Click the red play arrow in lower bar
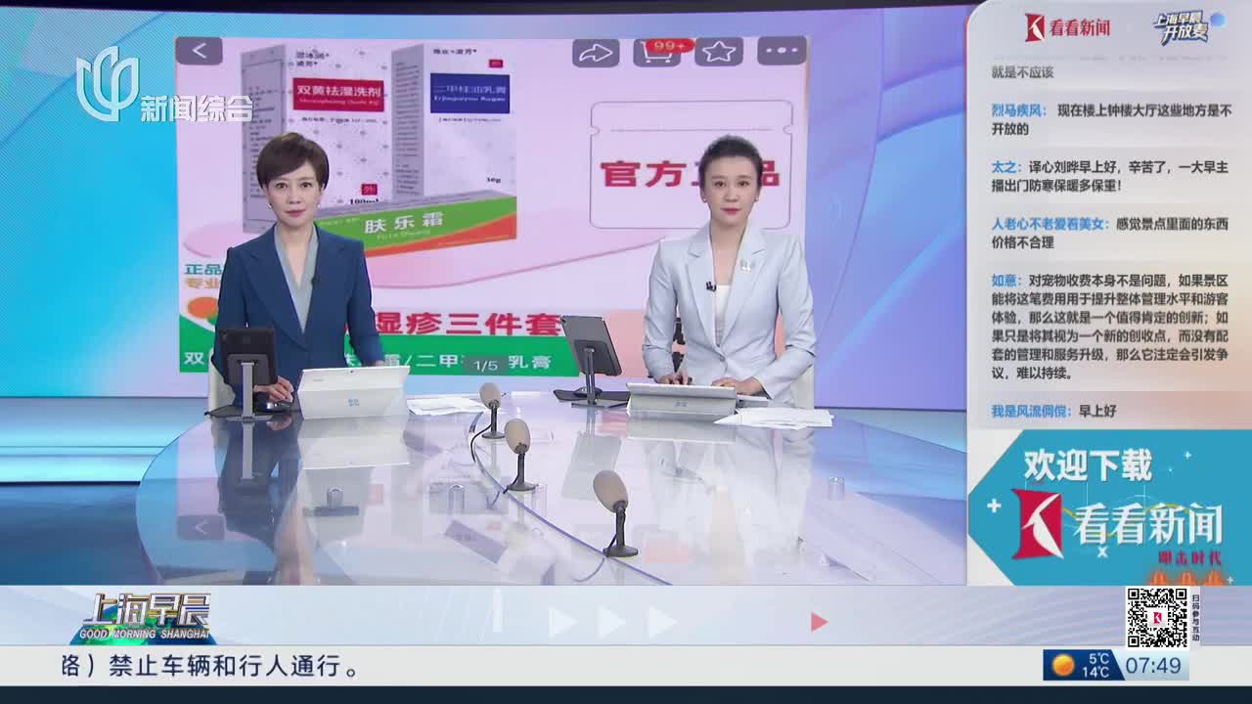The image size is (1252, 704). click(x=819, y=622)
